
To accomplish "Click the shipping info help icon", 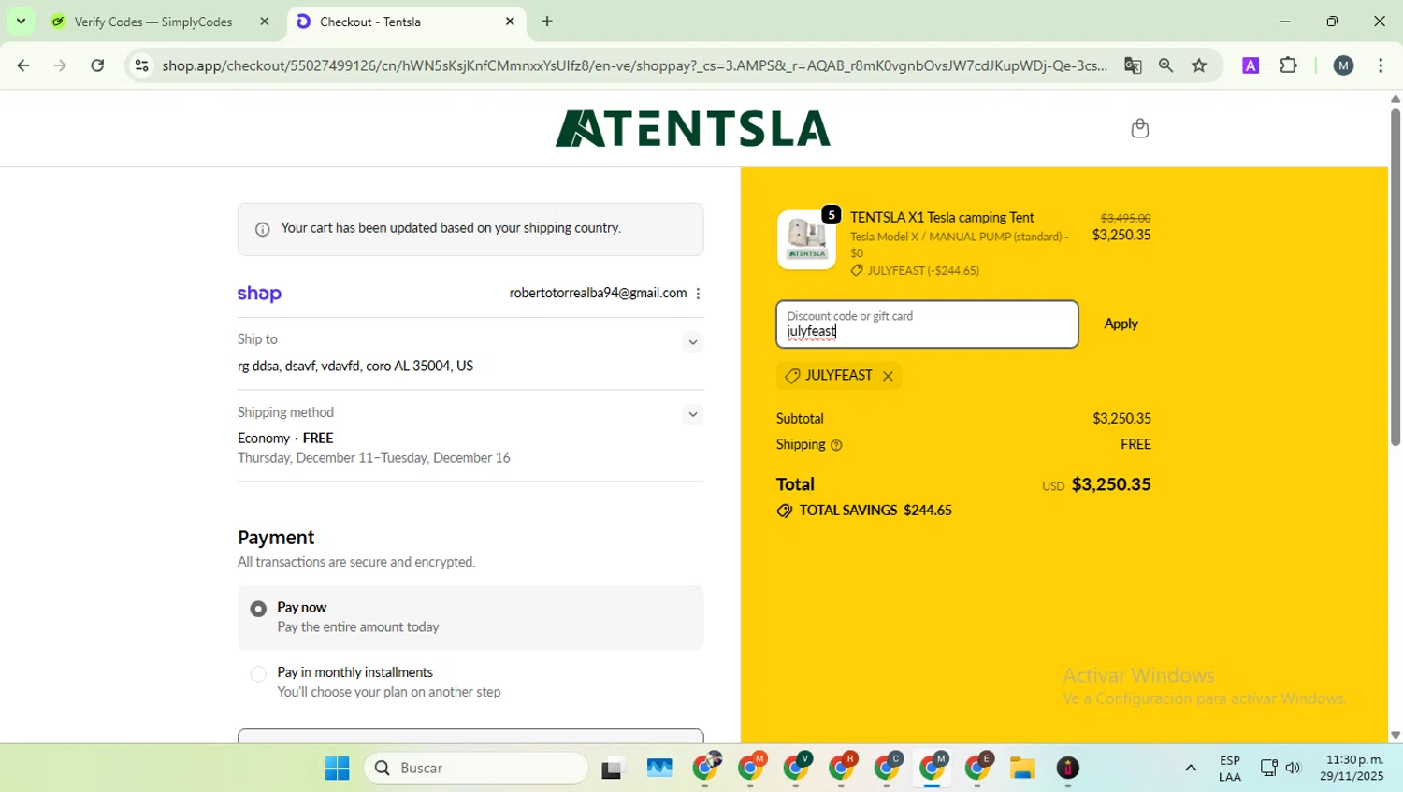I will click(x=836, y=445).
